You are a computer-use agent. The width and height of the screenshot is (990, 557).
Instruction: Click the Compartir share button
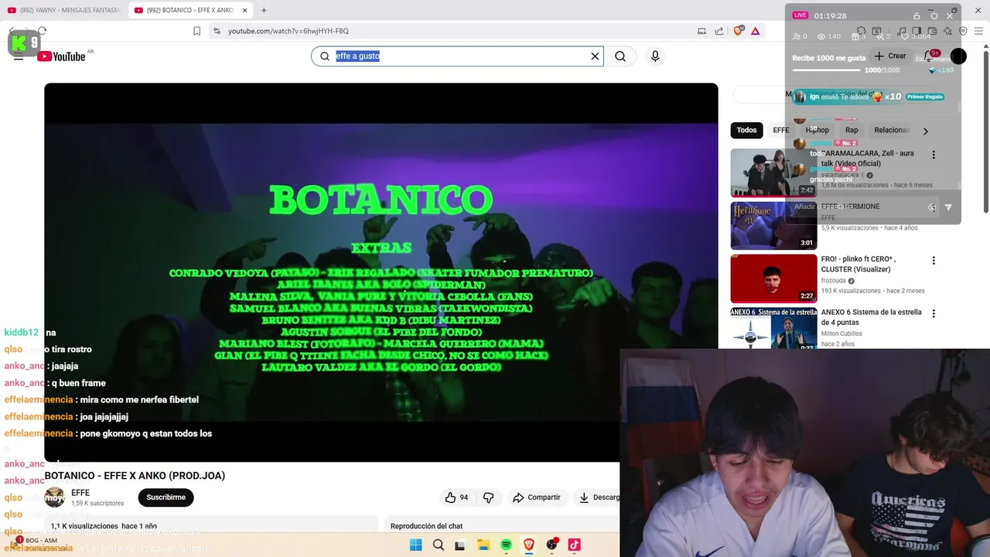[x=537, y=497]
